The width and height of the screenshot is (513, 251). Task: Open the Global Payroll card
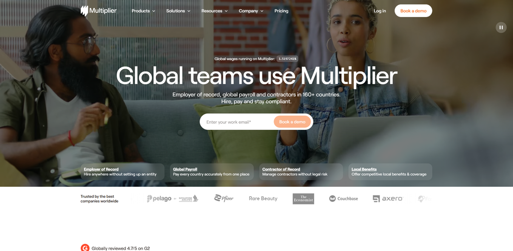pos(212,172)
